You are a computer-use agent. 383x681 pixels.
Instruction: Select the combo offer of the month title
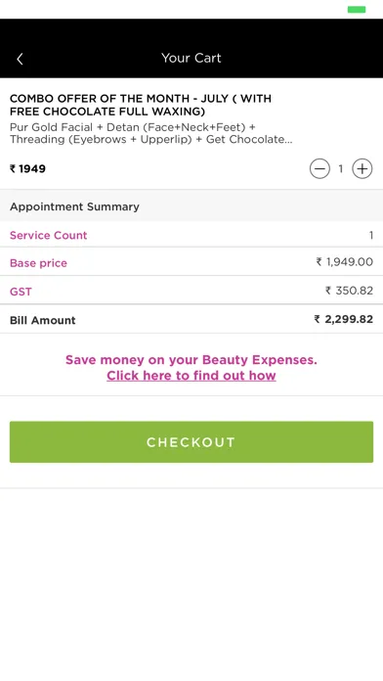[141, 105]
